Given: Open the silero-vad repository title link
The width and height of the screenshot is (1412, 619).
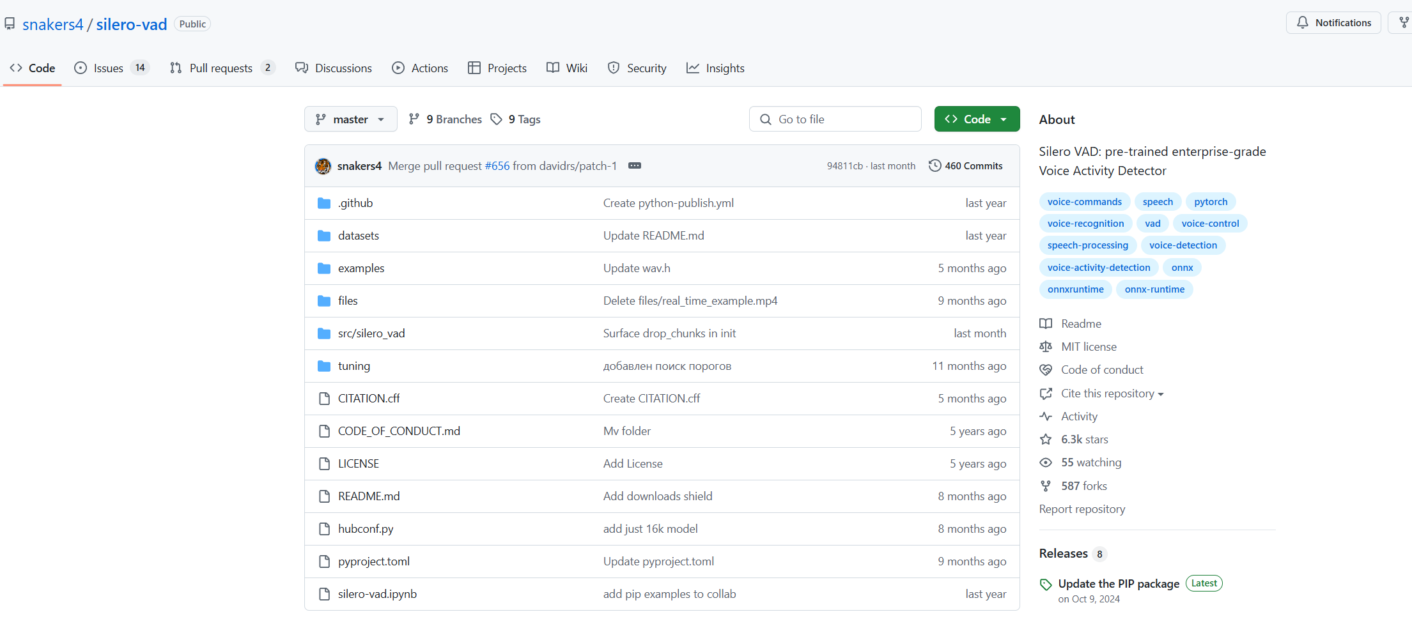Looking at the screenshot, I should tap(132, 24).
